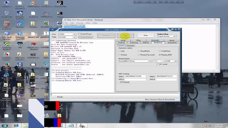Image resolution: width=228 pixels, height=128 pixels.
Task: Open Notepad's File menu
Action: pyautogui.click(x=66, y=23)
